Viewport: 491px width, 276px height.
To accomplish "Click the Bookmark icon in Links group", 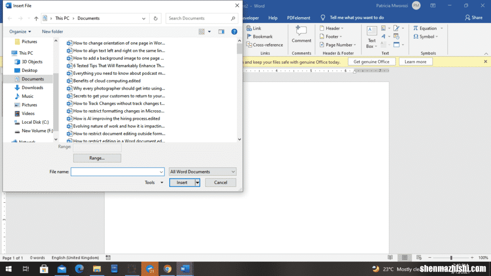I will pos(249,36).
